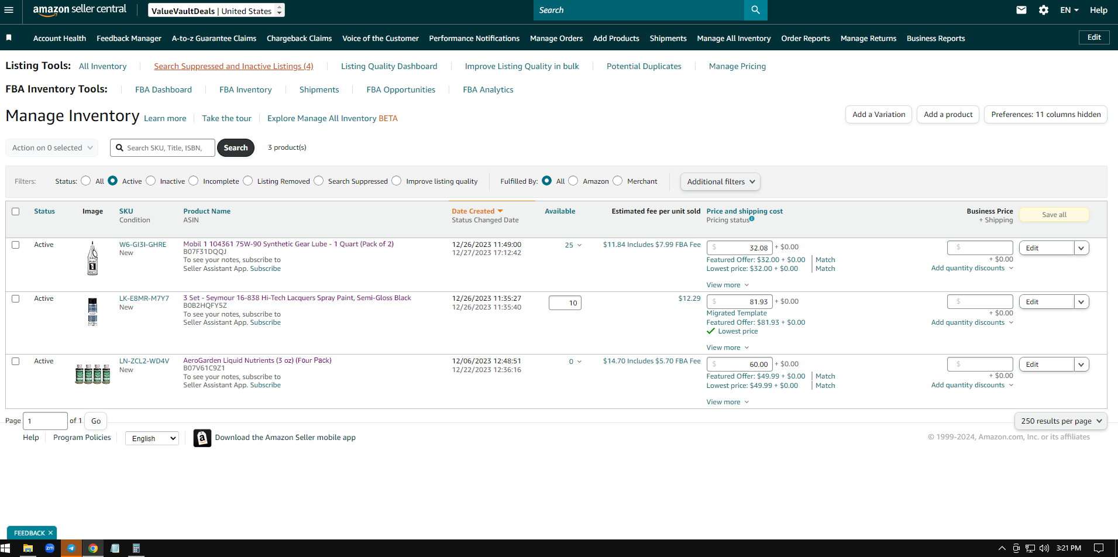
Task: Open Feedback Manager in the nav bar
Action: (129, 38)
